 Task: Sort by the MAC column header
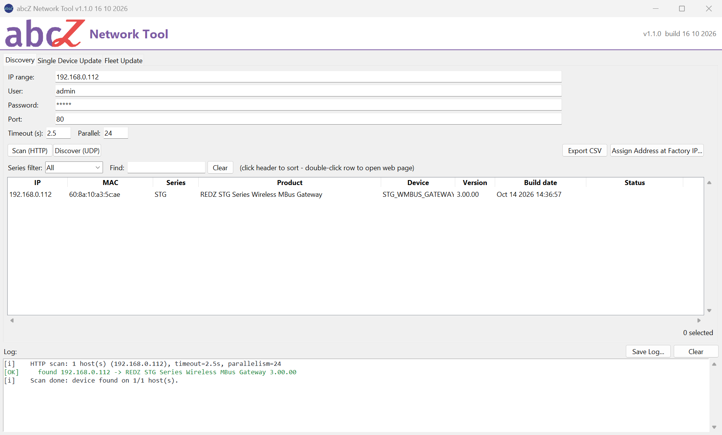coord(110,182)
